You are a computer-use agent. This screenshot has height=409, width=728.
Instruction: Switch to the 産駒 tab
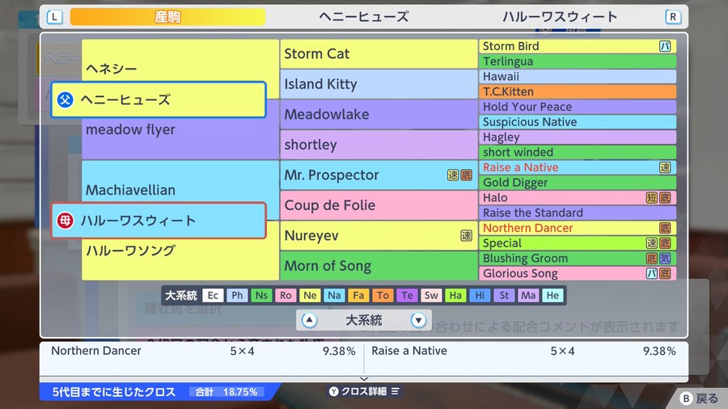point(167,17)
